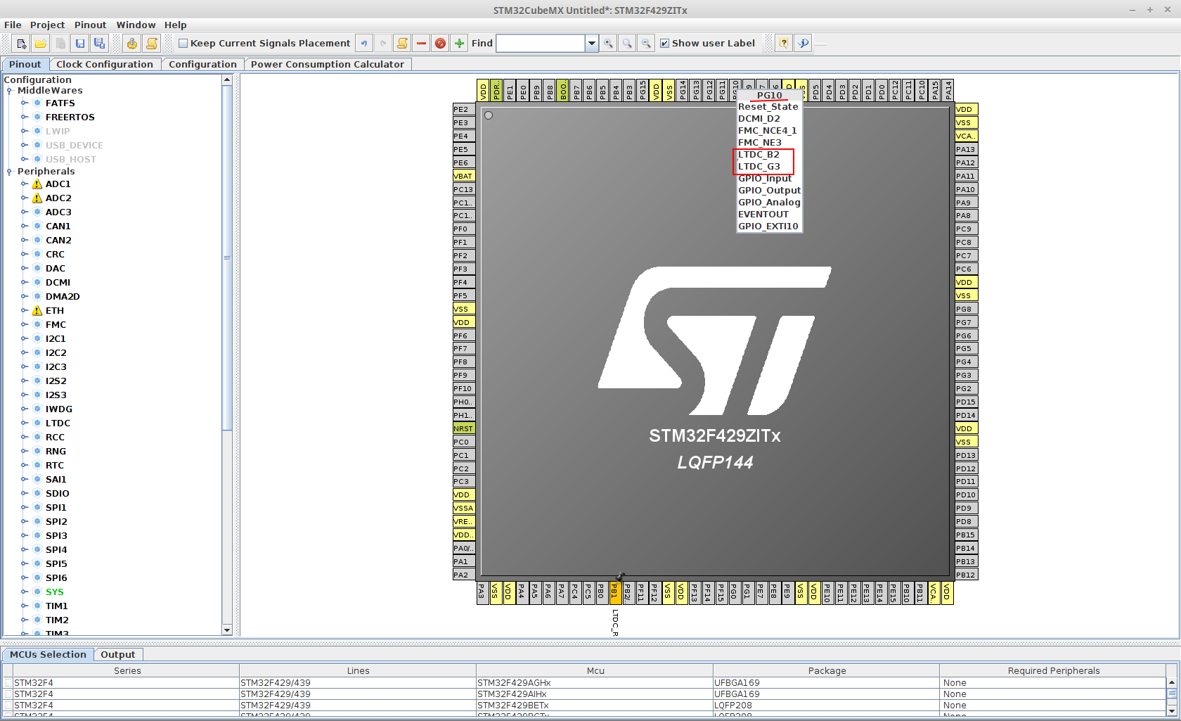Click the red minus icon in toolbar
This screenshot has height=721, width=1181.
[x=421, y=44]
